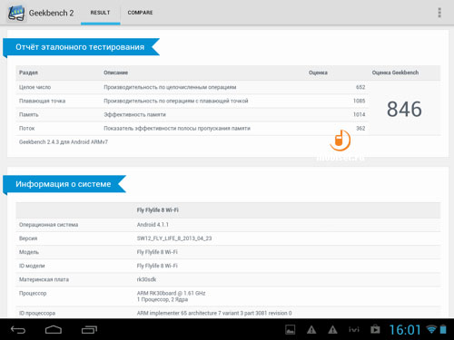The height and width of the screenshot is (340, 454).
Task: Select the 'Целое число' row label
Action: [x=35, y=87]
